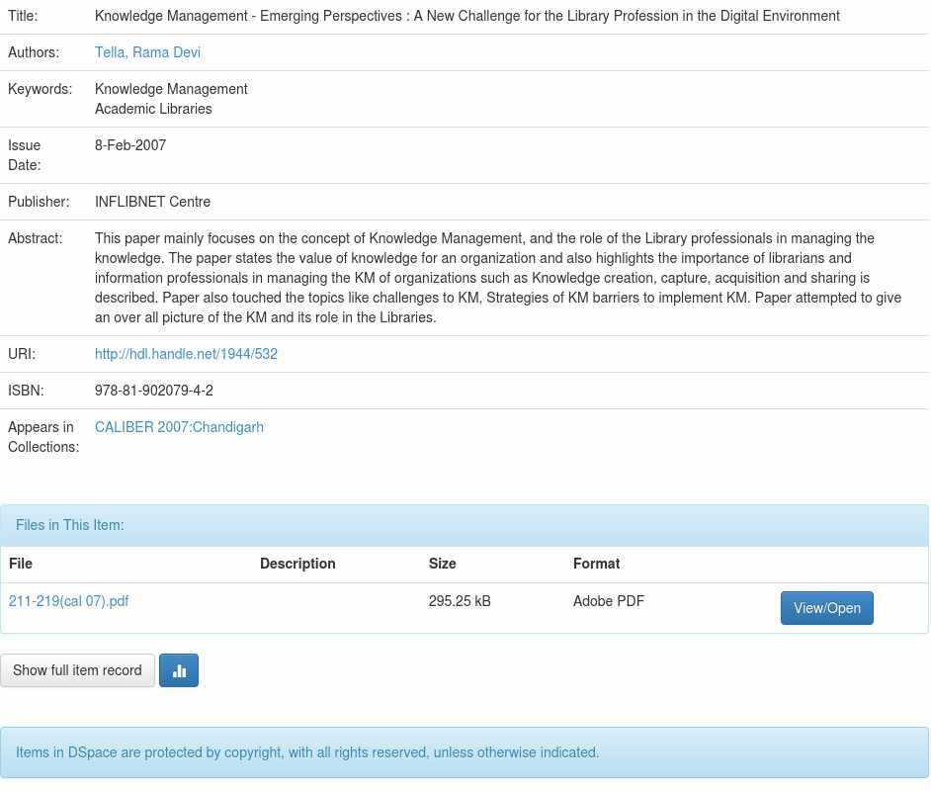The height and width of the screenshot is (791, 931).
Task: Open author link Tella, Rama Devi
Action: click(147, 52)
